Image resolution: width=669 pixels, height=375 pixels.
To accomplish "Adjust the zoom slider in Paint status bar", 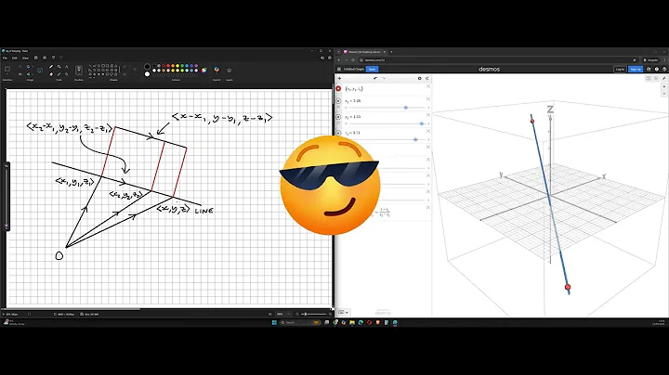I will (x=306, y=314).
